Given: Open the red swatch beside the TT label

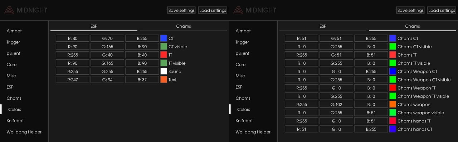Looking at the screenshot, I should tap(164, 54).
